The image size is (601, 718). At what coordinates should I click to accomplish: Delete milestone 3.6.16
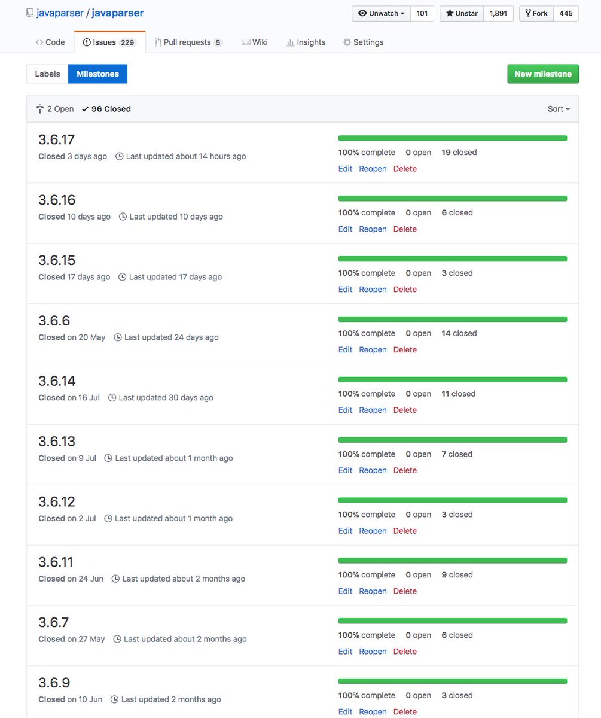pos(405,229)
